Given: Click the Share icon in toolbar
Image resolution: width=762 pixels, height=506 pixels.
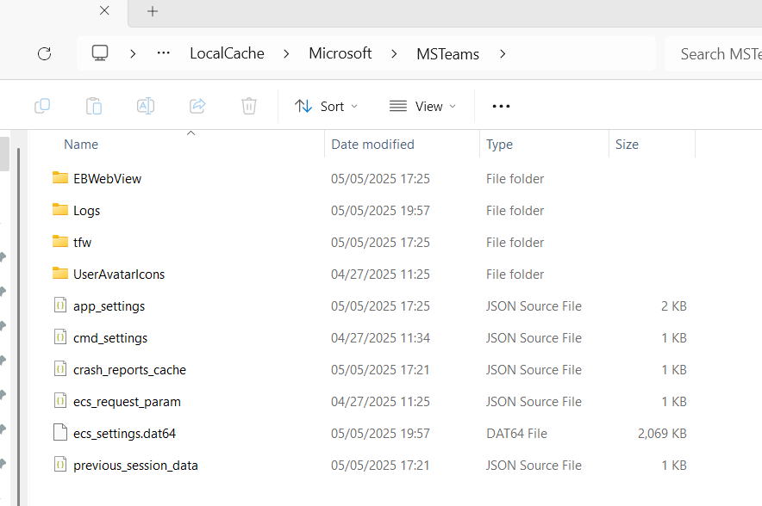Looking at the screenshot, I should (x=197, y=106).
